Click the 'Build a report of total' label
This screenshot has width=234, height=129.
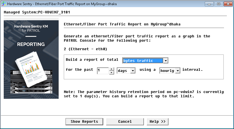coord(92,60)
